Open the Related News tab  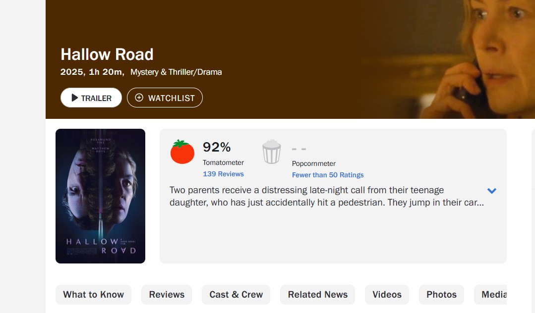pyautogui.click(x=317, y=295)
